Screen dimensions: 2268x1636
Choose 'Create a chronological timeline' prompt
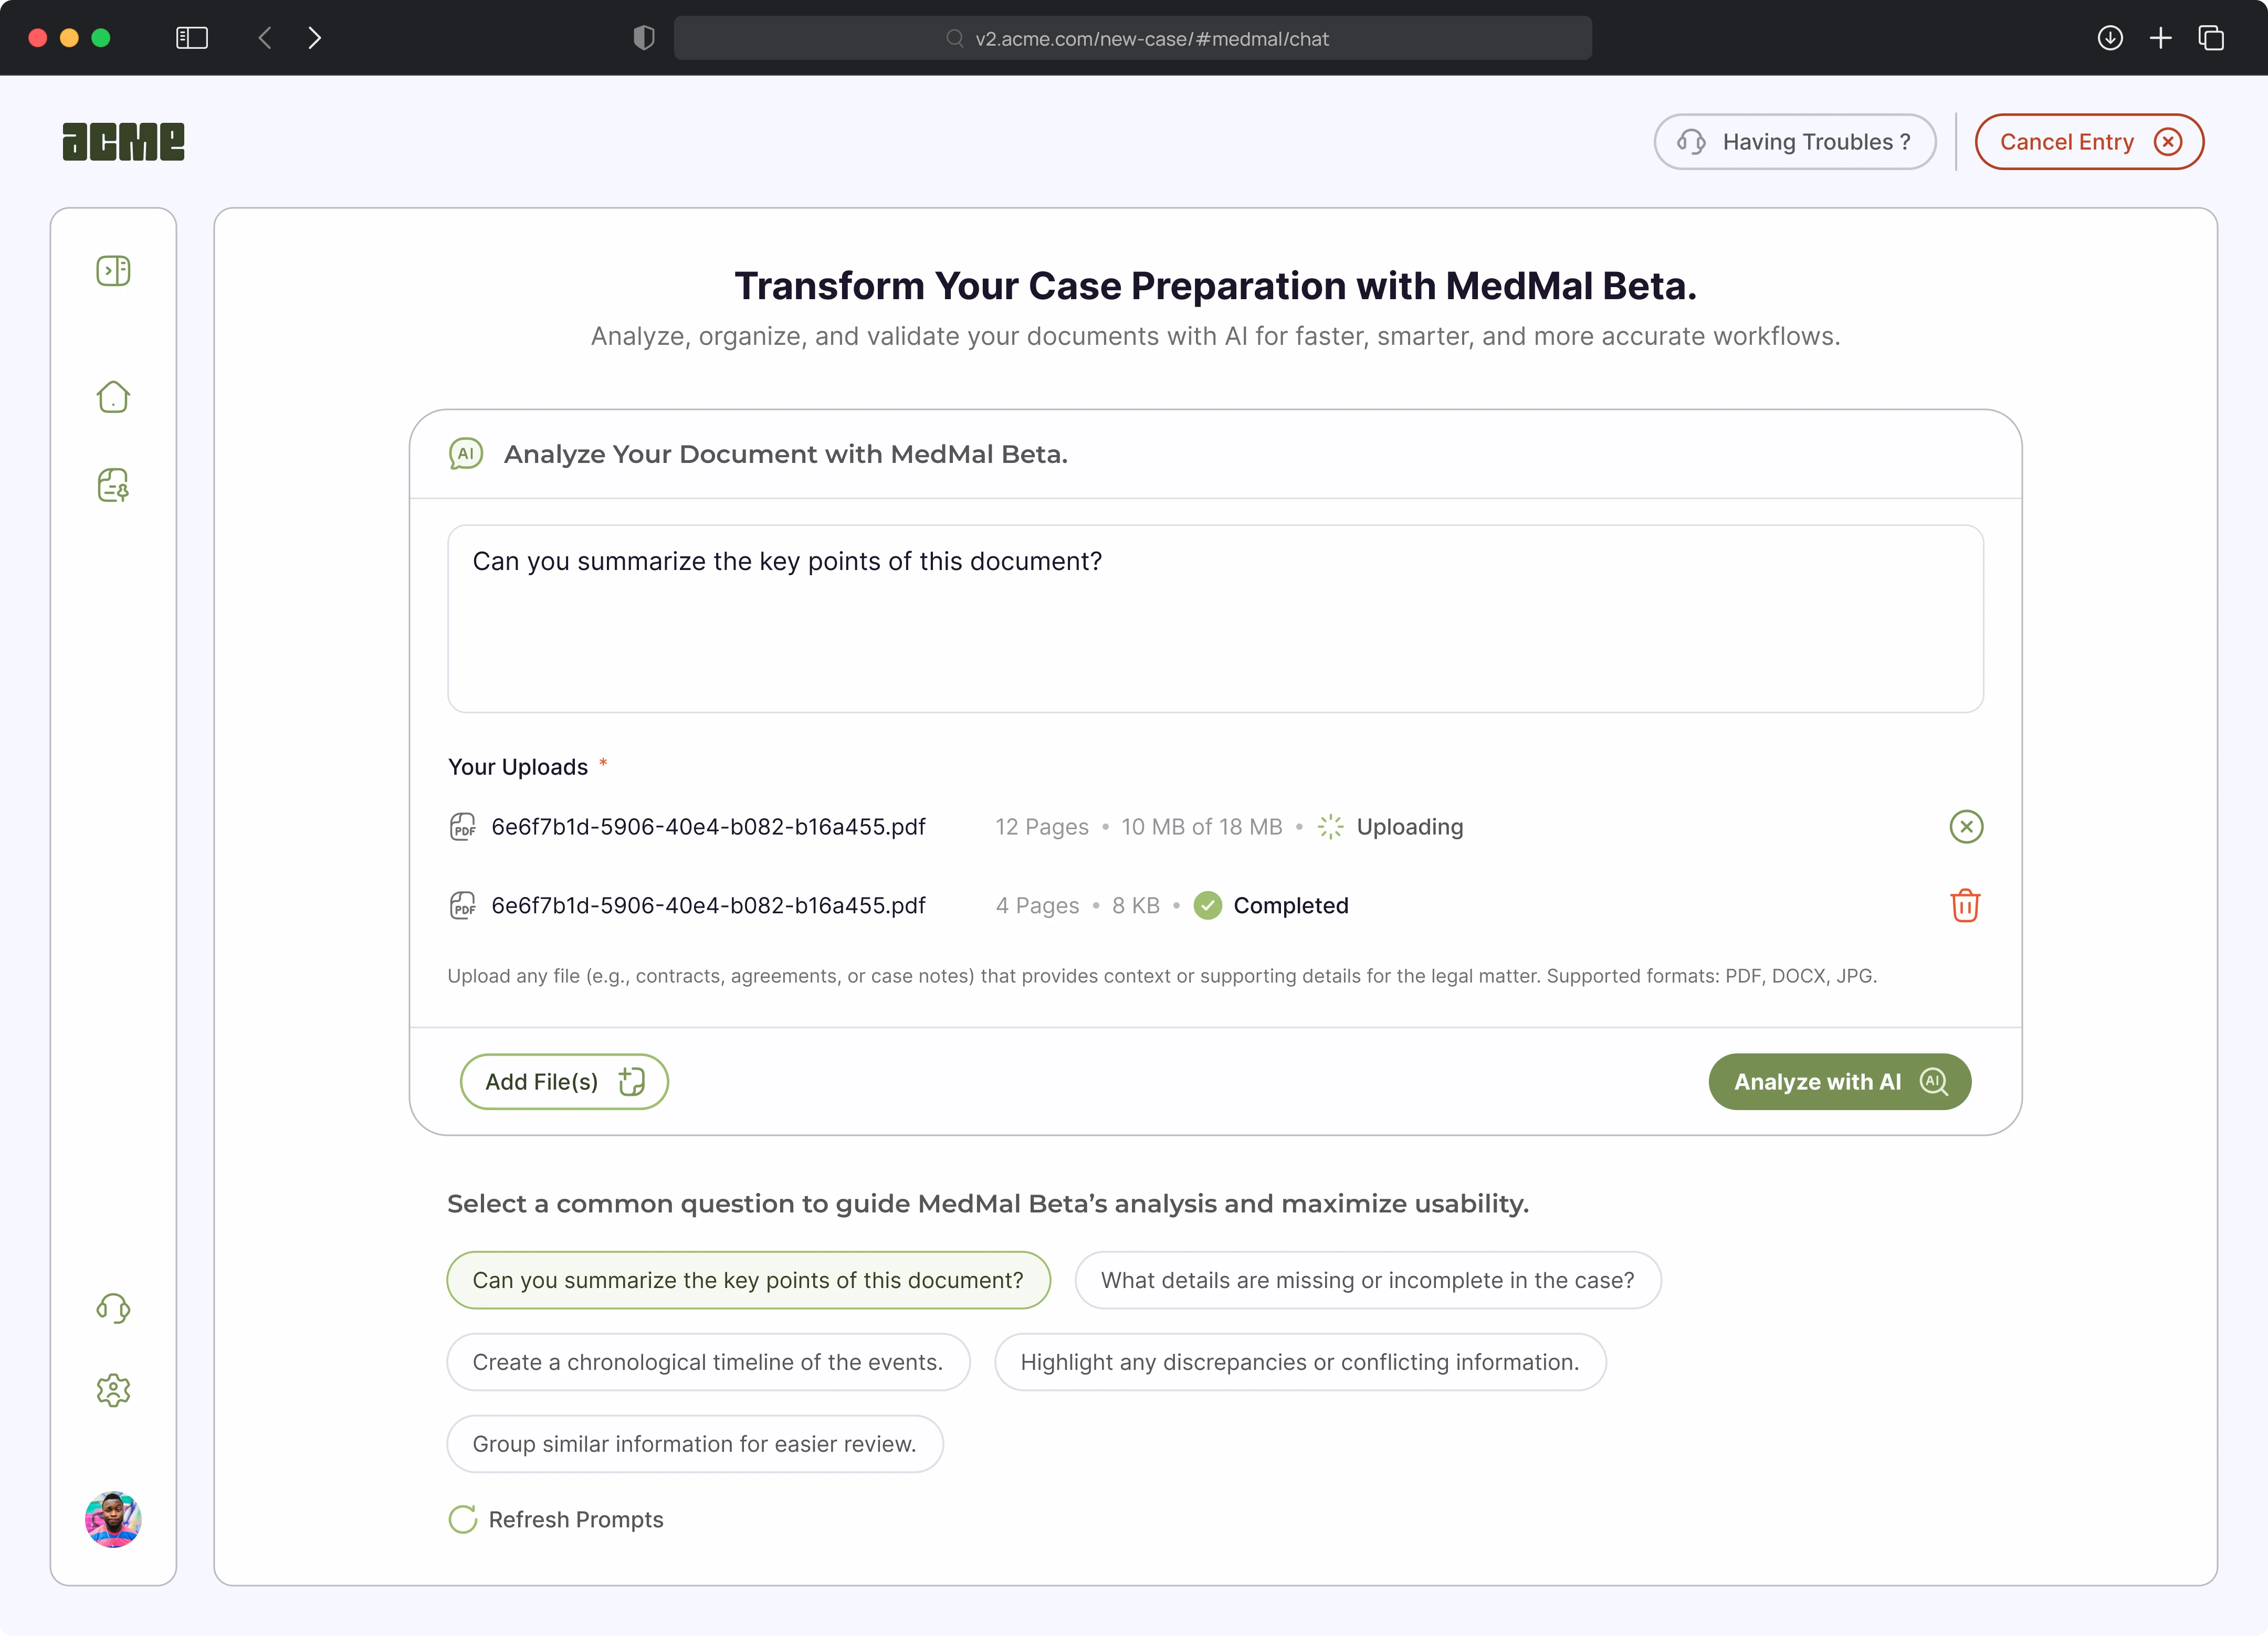coord(707,1362)
